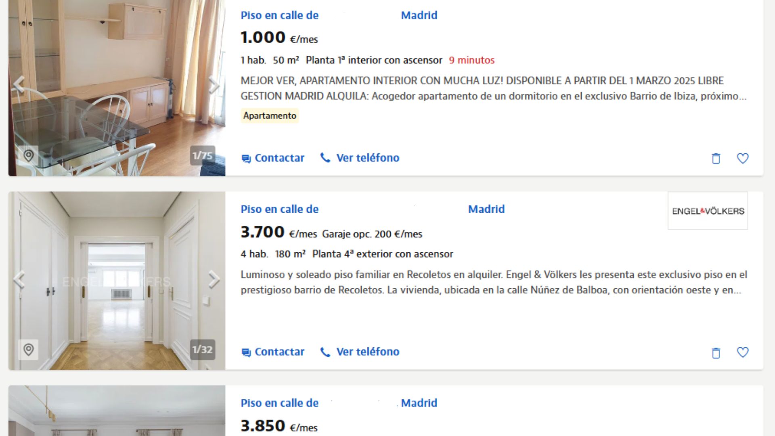This screenshot has height=436, width=775.
Task: Save the 1.000 €/mes listing with the heart
Action: click(743, 158)
